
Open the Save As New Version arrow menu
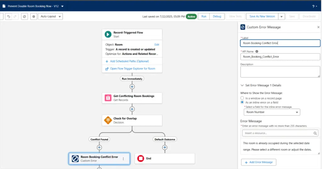coord(281,16)
